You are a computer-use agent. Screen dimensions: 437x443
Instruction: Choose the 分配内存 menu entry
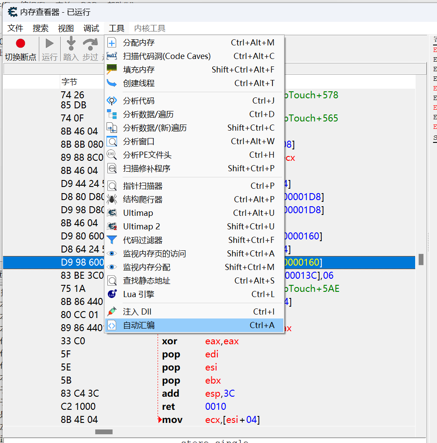[194, 43]
